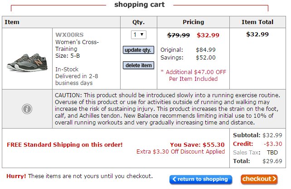Click the Additional $47.00 OFF note
Image resolution: width=291 pixels, height=189 pixels.
tap(194, 75)
